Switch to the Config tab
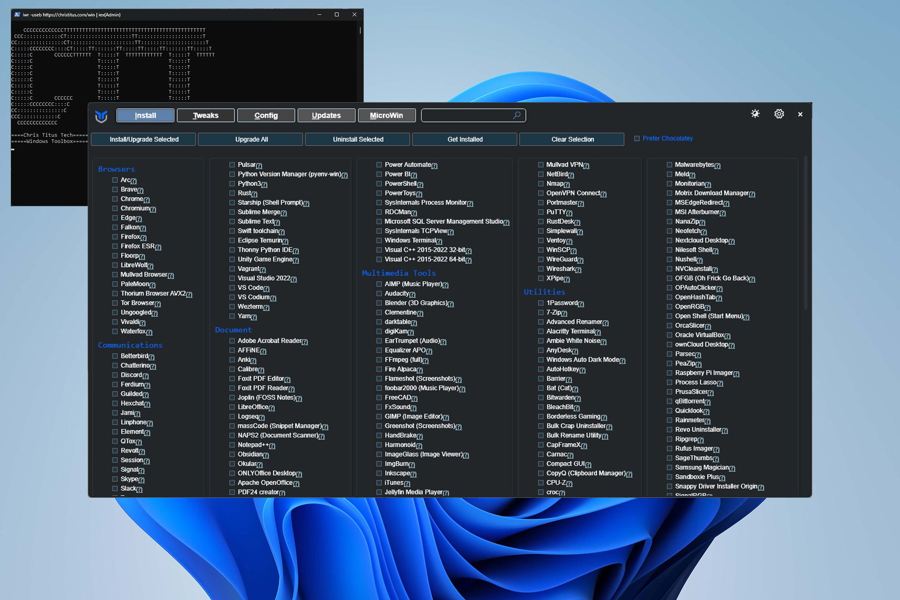The image size is (900, 600). pos(266,115)
